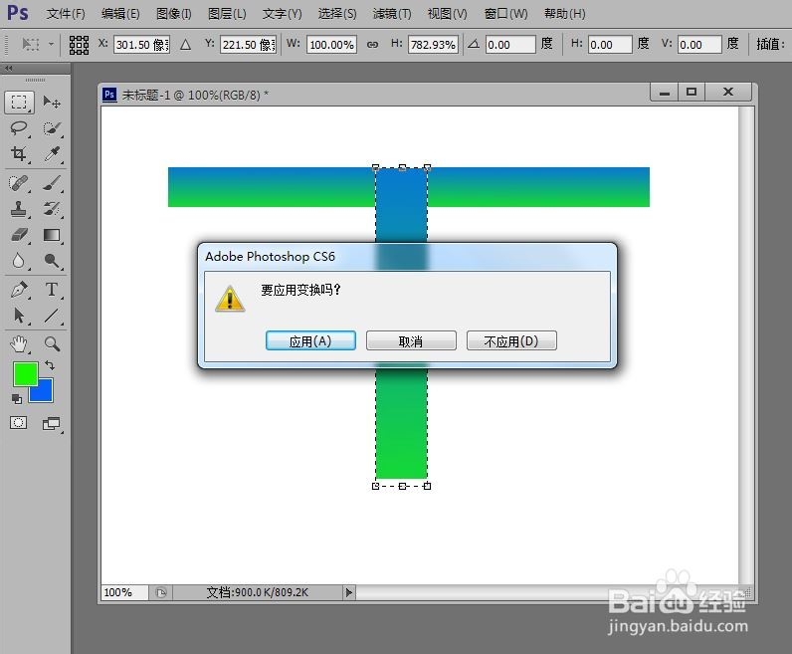Open the 视图(V) menu

point(447,14)
